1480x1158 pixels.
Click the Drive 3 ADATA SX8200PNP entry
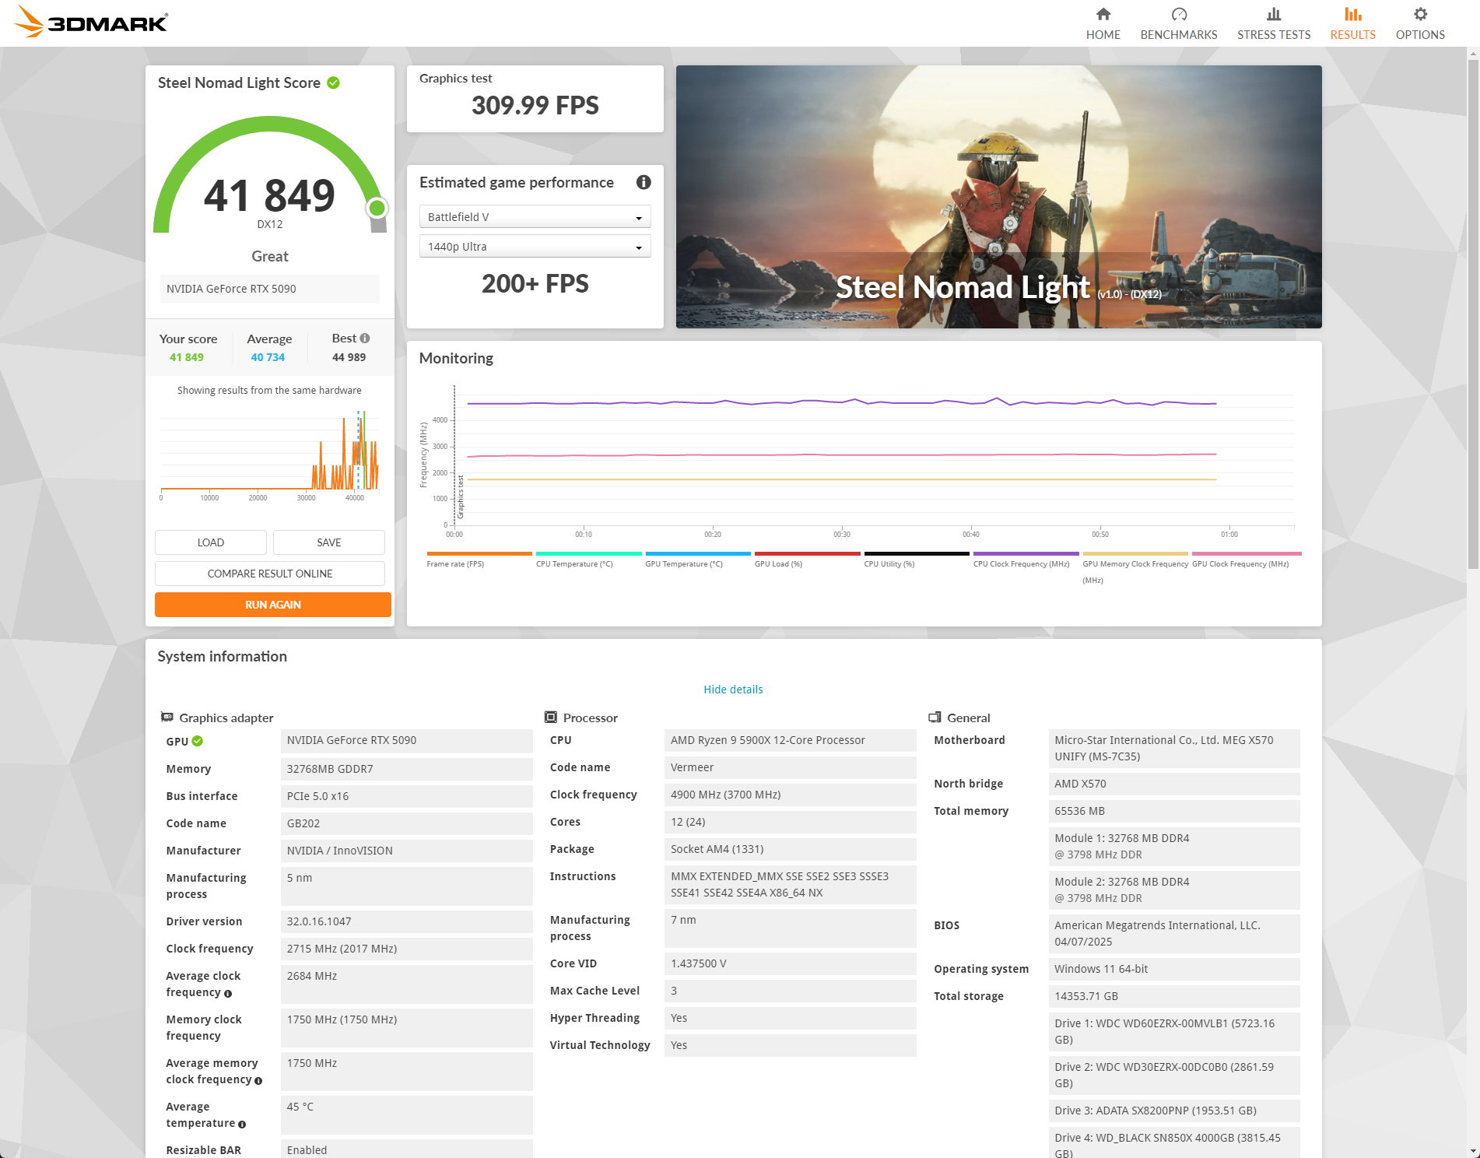pos(1173,1111)
